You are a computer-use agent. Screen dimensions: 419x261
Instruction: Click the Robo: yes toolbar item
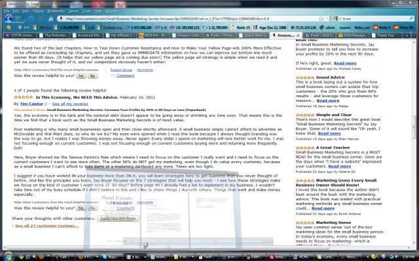tap(362, 27)
